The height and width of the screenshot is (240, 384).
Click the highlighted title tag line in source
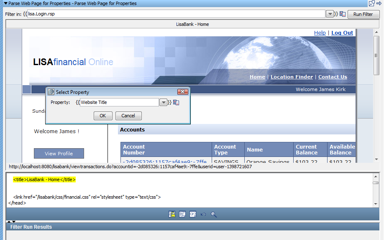click(x=44, y=179)
